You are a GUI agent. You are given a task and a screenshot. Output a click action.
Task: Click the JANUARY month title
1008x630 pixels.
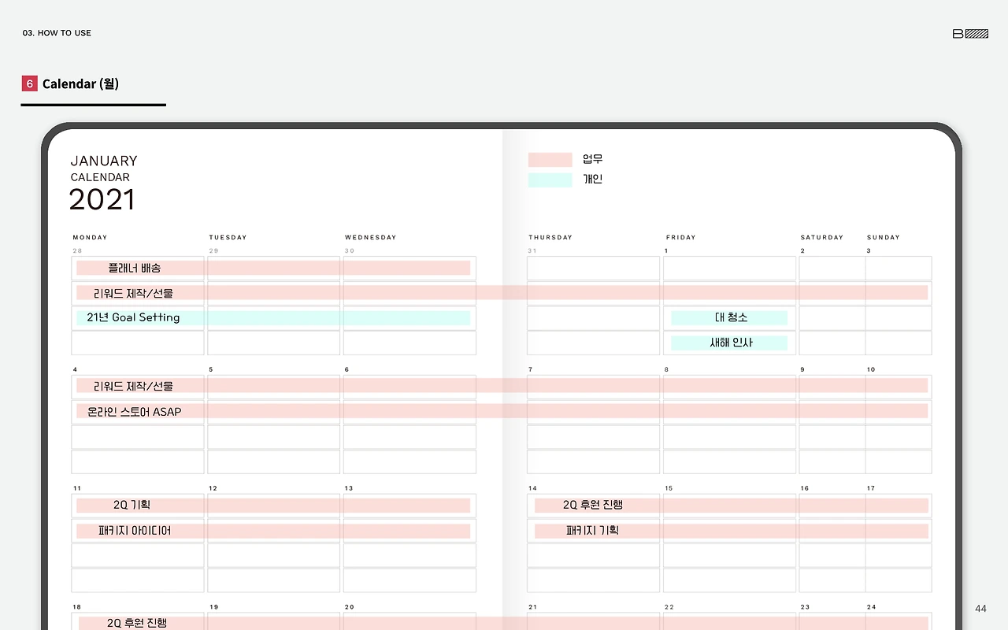[x=104, y=161]
